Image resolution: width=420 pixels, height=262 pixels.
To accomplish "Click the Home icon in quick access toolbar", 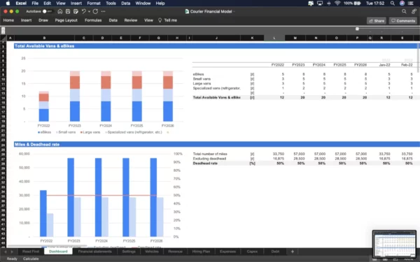I will pyautogui.click(x=60, y=11).
